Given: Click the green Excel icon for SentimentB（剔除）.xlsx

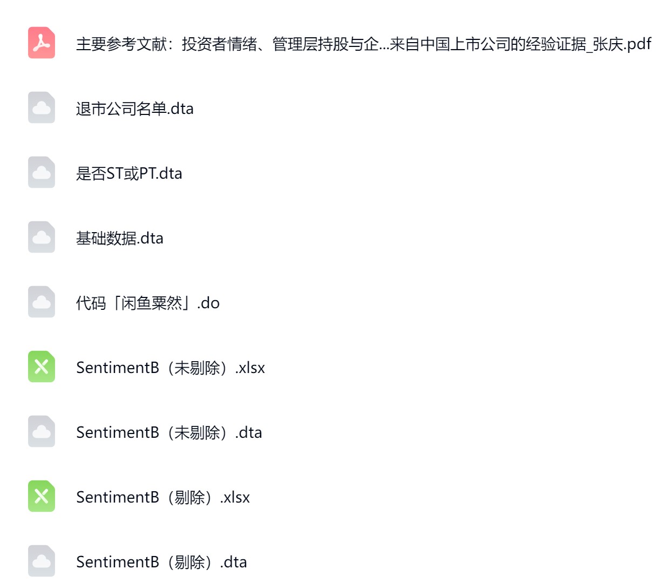Looking at the screenshot, I should click(42, 497).
